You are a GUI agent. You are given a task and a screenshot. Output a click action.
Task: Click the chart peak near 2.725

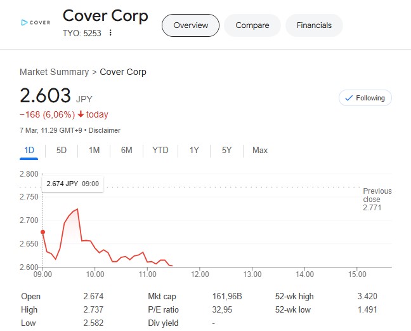point(77,209)
